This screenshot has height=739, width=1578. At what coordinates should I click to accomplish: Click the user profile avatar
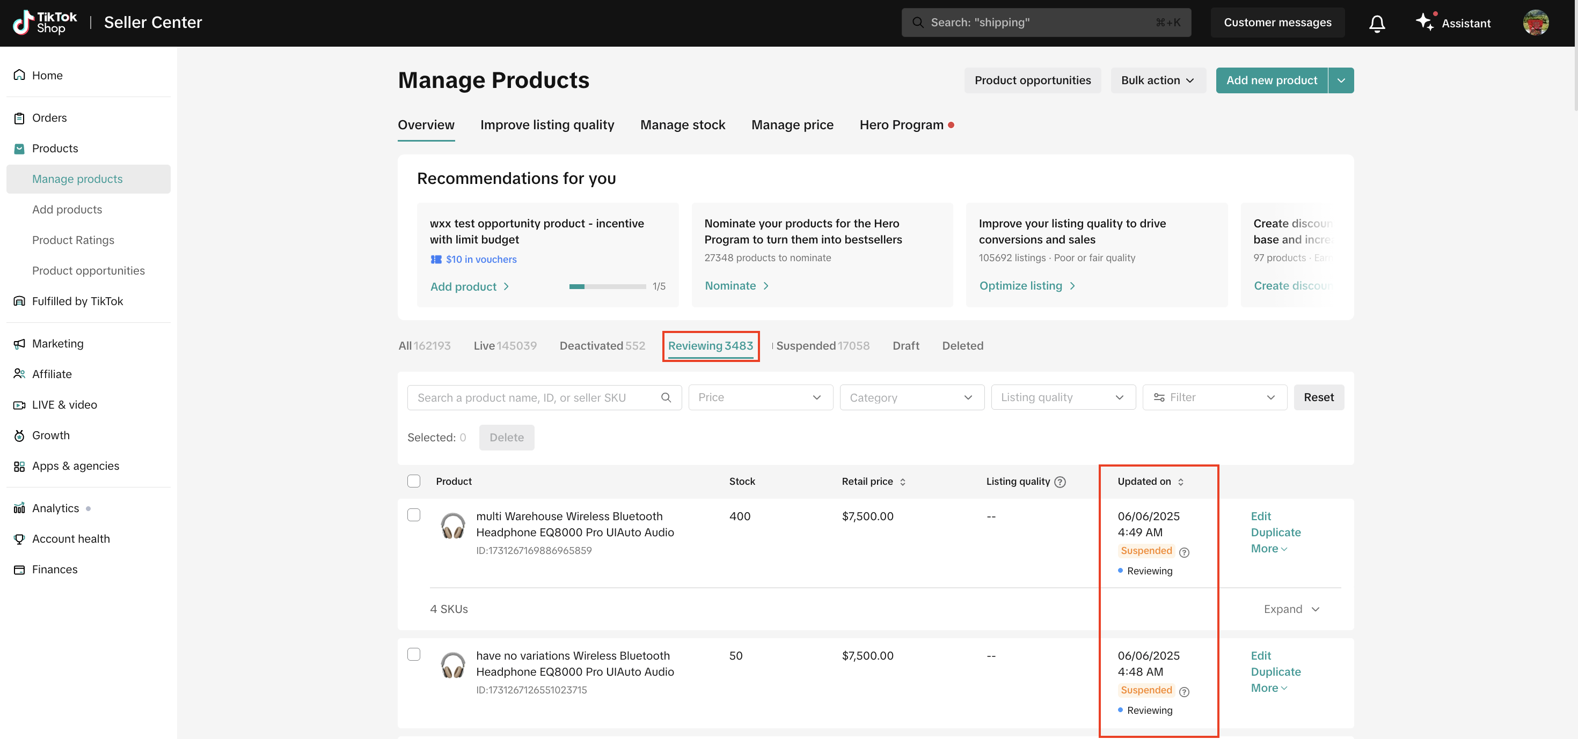pyautogui.click(x=1535, y=23)
